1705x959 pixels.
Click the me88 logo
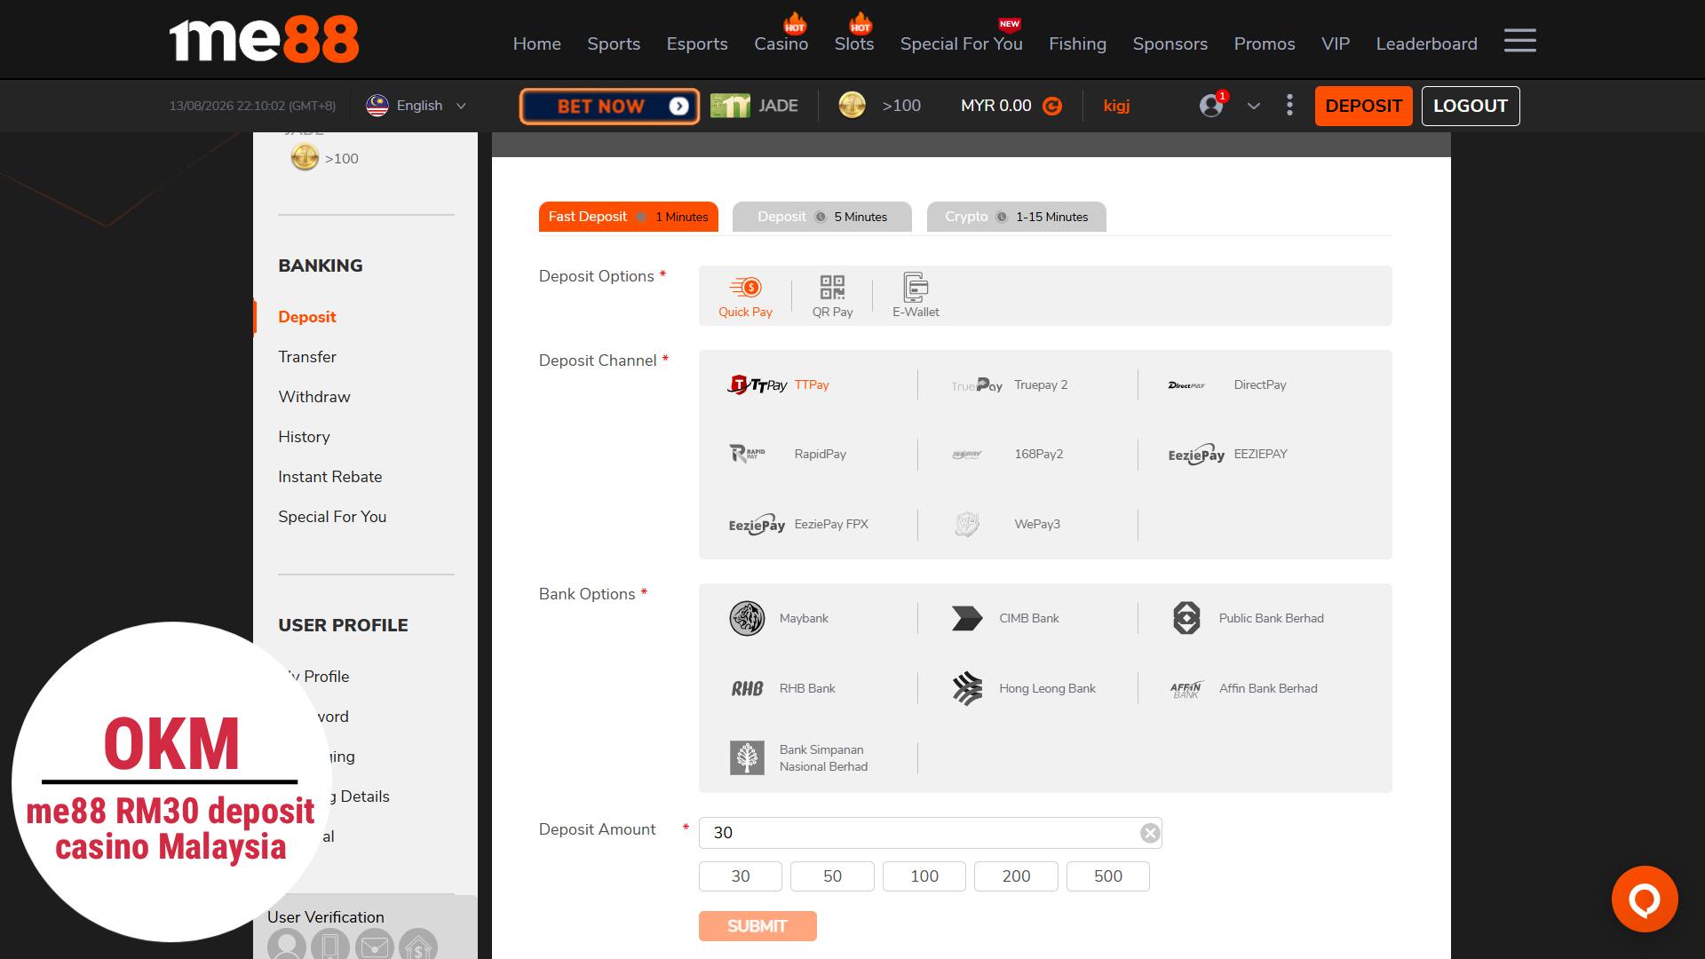point(264,41)
